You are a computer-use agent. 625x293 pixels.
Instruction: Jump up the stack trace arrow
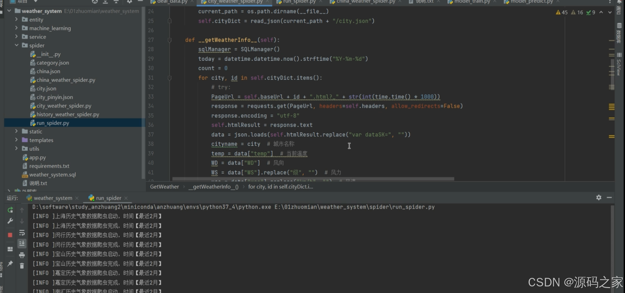[22, 210]
